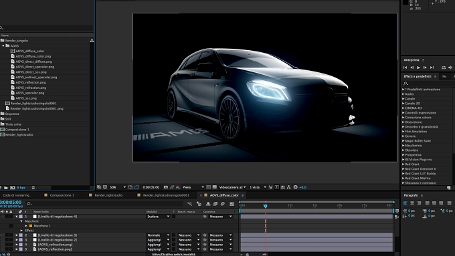The width and height of the screenshot is (455, 256).
Task: Delete selected project item with trash icon
Action: [x=33, y=188]
